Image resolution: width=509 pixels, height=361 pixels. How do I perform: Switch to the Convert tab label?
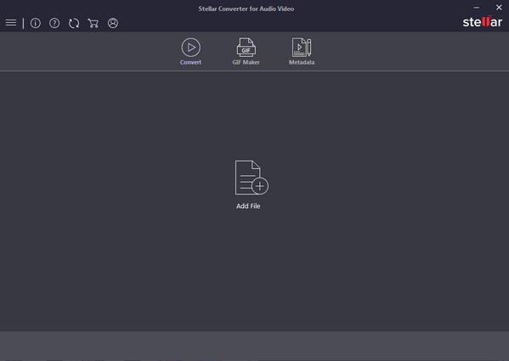190,62
